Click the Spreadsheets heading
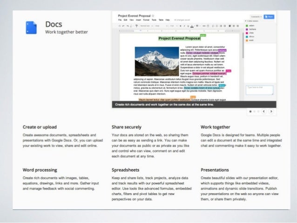 tap(125, 170)
